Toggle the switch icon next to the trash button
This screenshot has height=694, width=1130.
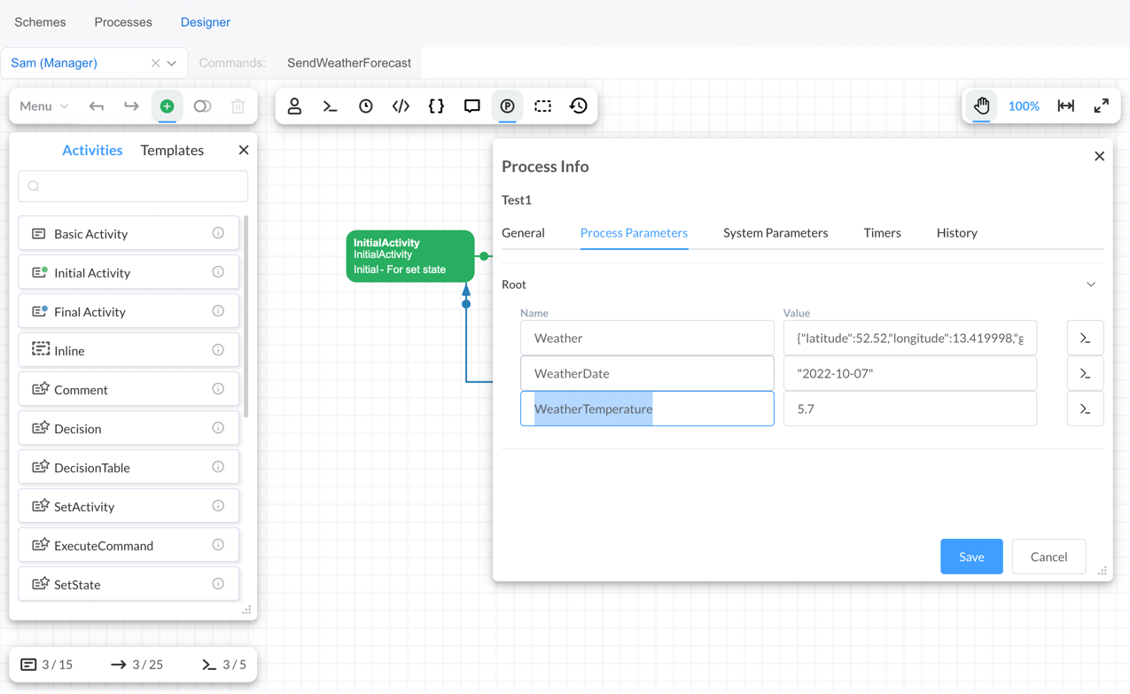[x=202, y=106]
